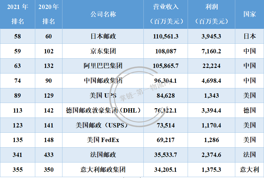Select the revenue value 108,087

166,51
